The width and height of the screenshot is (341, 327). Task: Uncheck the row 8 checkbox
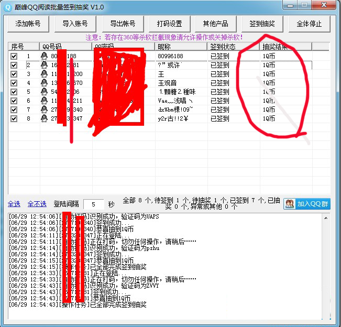pyautogui.click(x=14, y=118)
